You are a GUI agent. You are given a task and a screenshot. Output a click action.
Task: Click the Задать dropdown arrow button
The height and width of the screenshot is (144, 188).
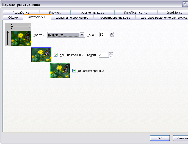[82, 35]
